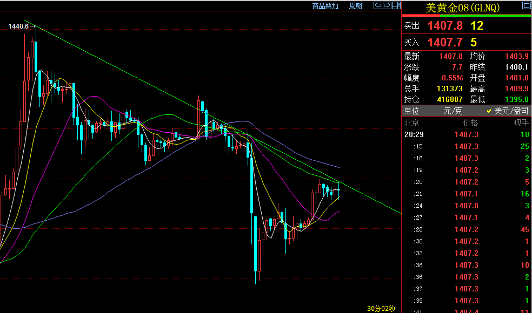Click the 幅度 value 0.55%
532x313 pixels.
[453, 78]
